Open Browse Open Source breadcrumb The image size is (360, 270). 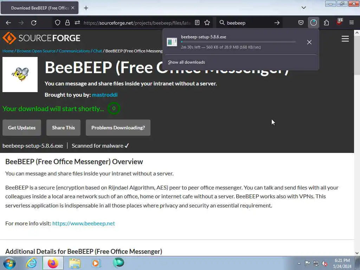(x=36, y=51)
